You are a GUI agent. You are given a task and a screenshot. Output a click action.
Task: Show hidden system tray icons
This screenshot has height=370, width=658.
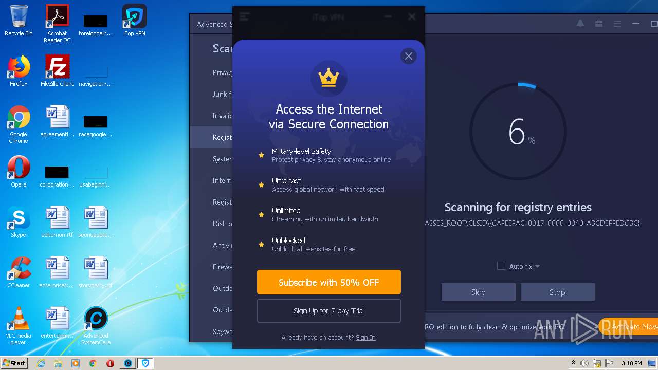[574, 363]
